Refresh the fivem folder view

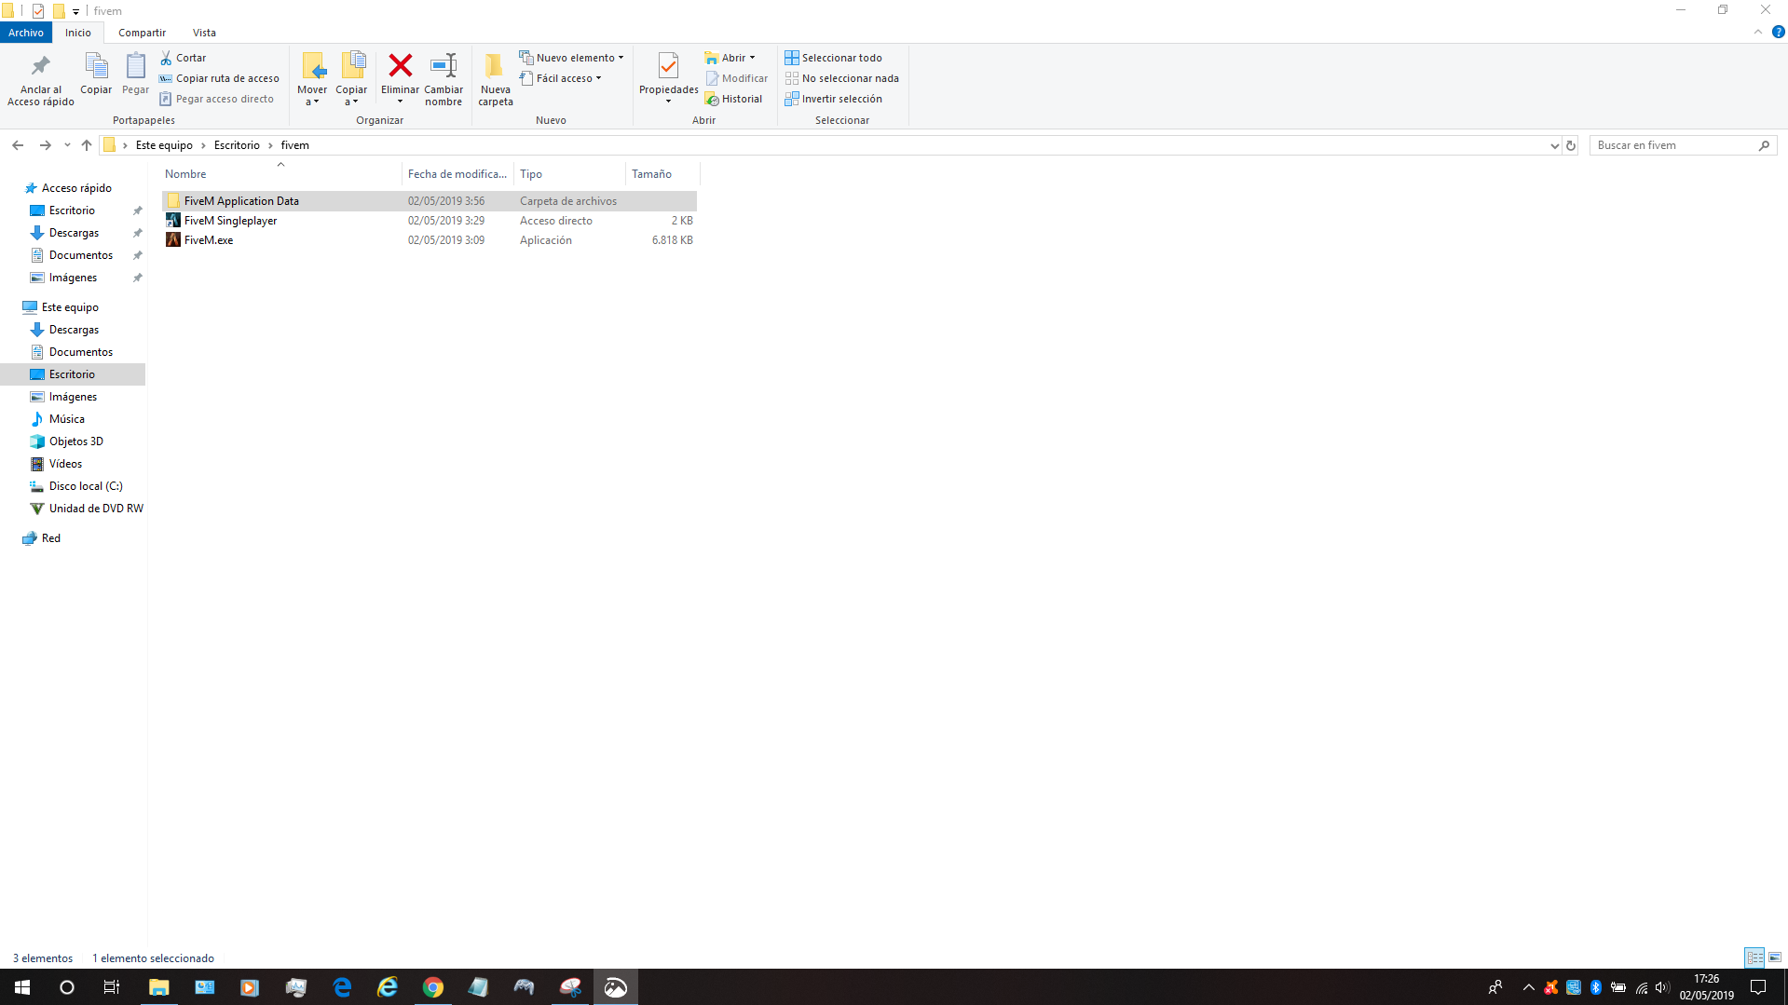tap(1571, 145)
